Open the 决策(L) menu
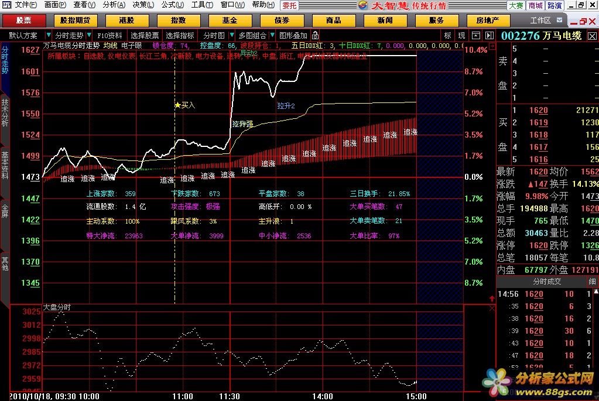 [x=143, y=5]
